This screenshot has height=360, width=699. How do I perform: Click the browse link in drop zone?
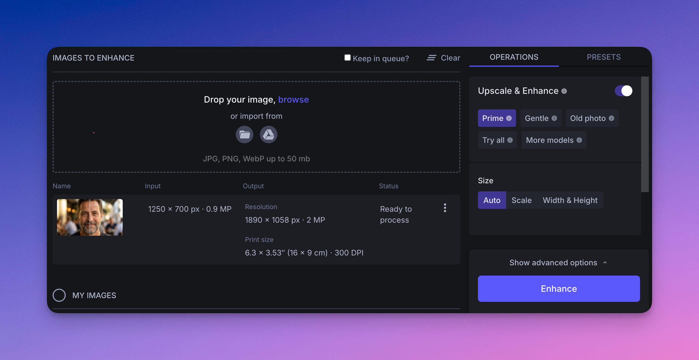[x=293, y=100]
